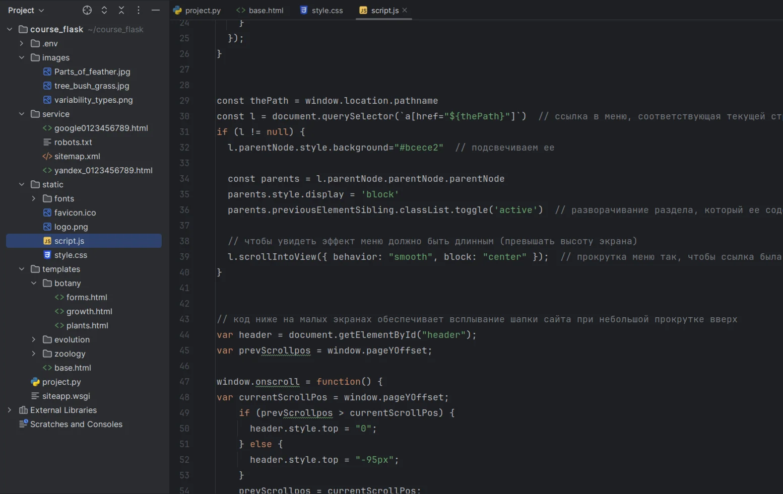Screen dimensions: 783x494
Task: Click line number 35 in the gutter
Action: tap(184, 194)
